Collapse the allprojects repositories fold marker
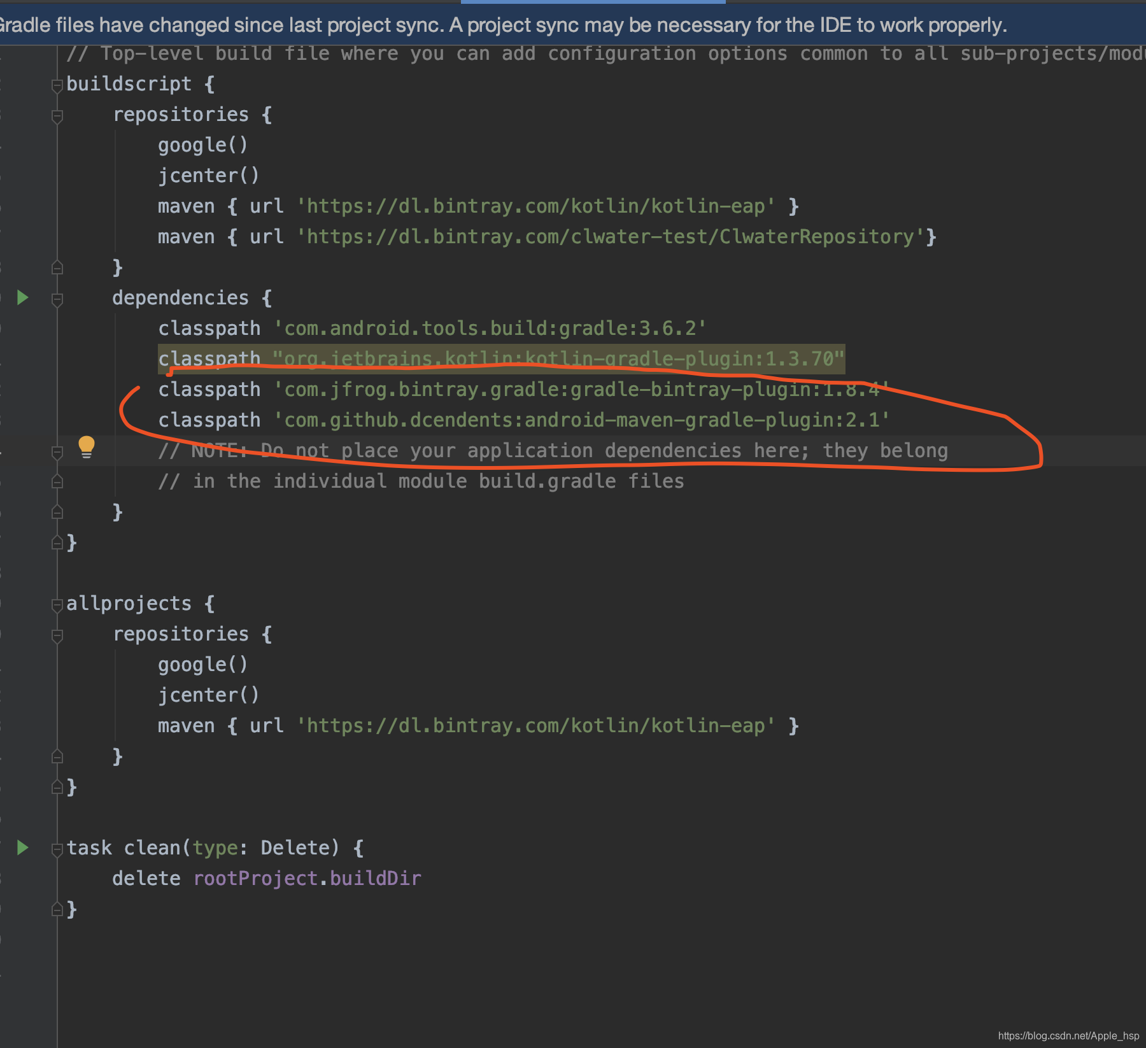 [x=57, y=635]
